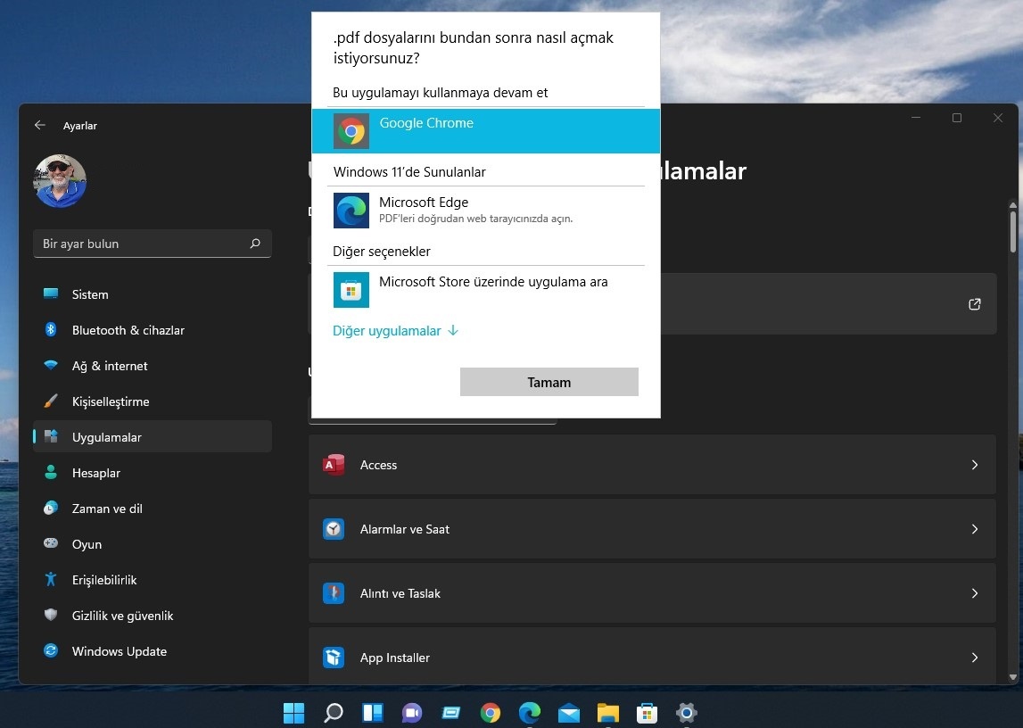The width and height of the screenshot is (1023, 728).
Task: Click the Erişilebilirlik figure icon
Action: tap(51, 579)
